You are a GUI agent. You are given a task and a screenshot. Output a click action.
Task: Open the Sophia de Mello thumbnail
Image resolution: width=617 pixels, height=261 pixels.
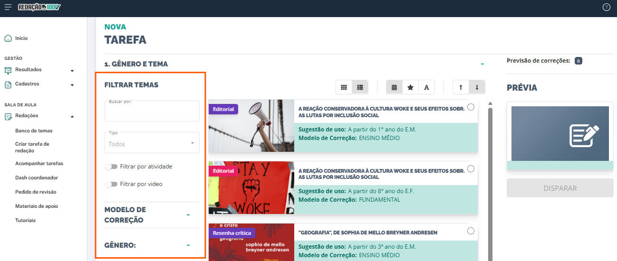click(251, 242)
